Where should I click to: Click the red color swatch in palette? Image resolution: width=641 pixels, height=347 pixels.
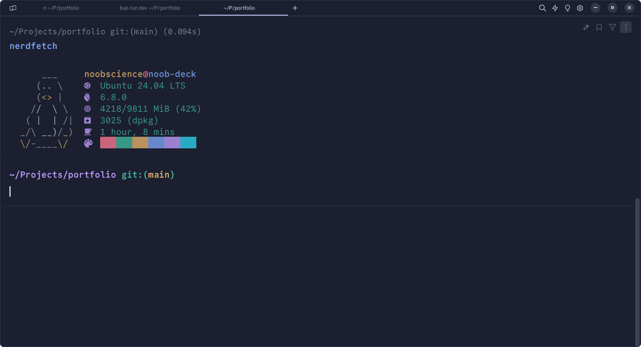coord(108,143)
